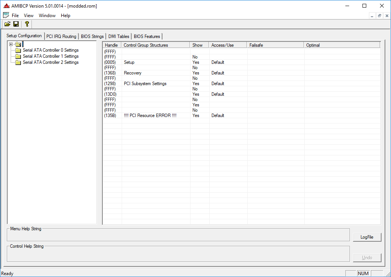Select Serial ATA Controller 2 Settings

51,62
